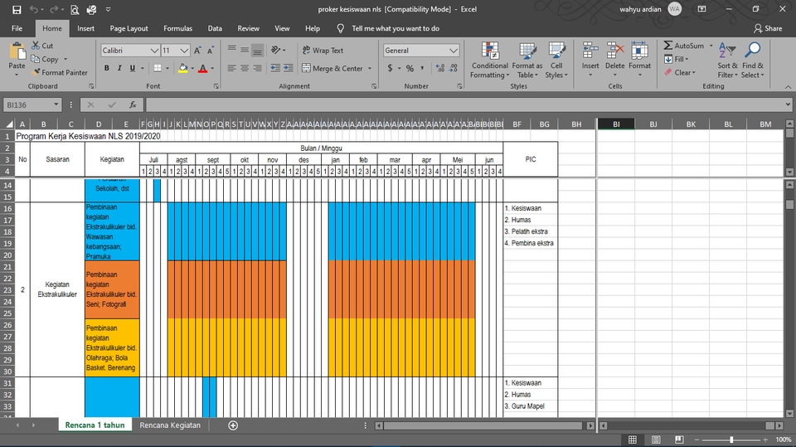Click the Undo arrow in the quick access toolbar
Image resolution: width=796 pixels, height=447 pixels.
tap(33, 10)
